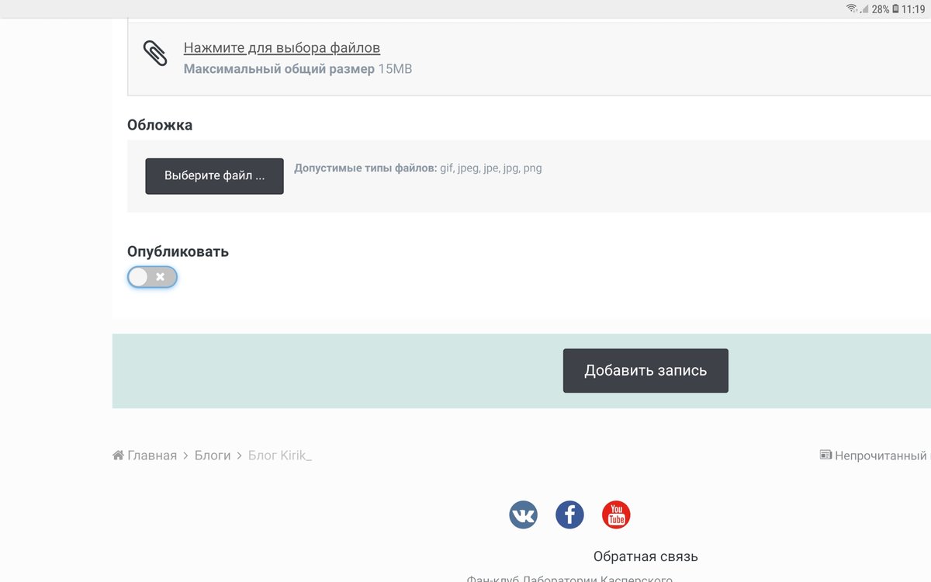Viewport: 931px width, 582px height.
Task: Open the Facebook page icon
Action: coord(569,514)
